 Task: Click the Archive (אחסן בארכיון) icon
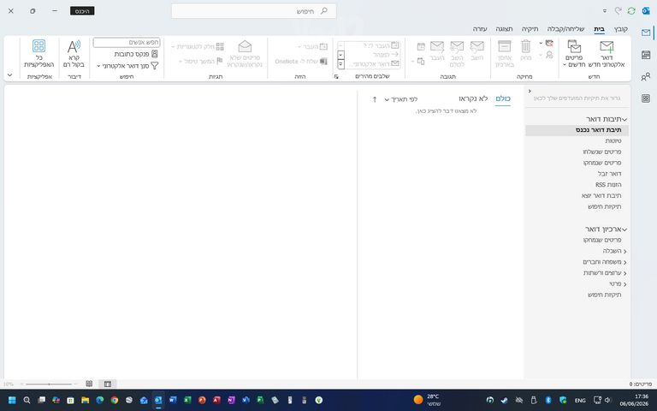(x=505, y=54)
